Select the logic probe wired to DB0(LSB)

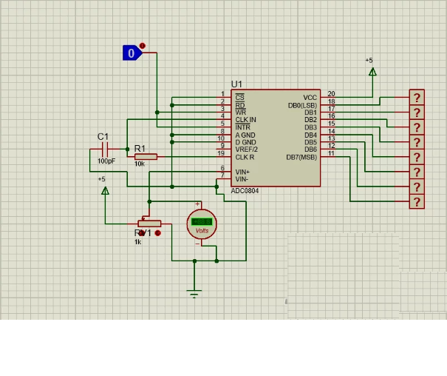(417, 98)
